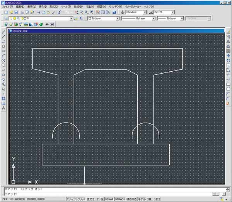The image size is (232, 202).
Task: Select the Polygon draw tool
Action: 3,46
